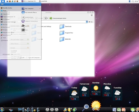139x112 pixels.
Task: Click the My Computer icon in start menu
Action: pyautogui.click(x=23, y=8)
